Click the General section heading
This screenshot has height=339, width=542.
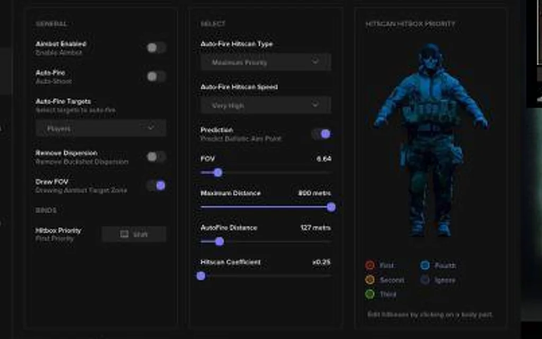[51, 24]
